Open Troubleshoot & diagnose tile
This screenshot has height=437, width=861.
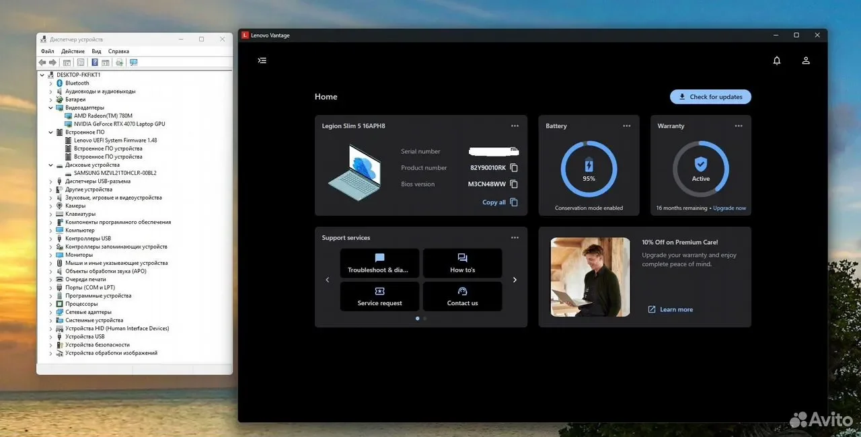[x=379, y=263]
